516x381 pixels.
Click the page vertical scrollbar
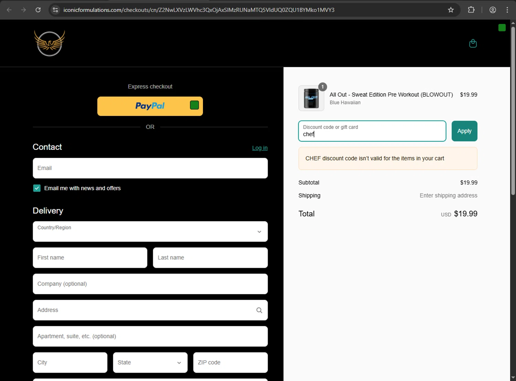[x=513, y=110]
